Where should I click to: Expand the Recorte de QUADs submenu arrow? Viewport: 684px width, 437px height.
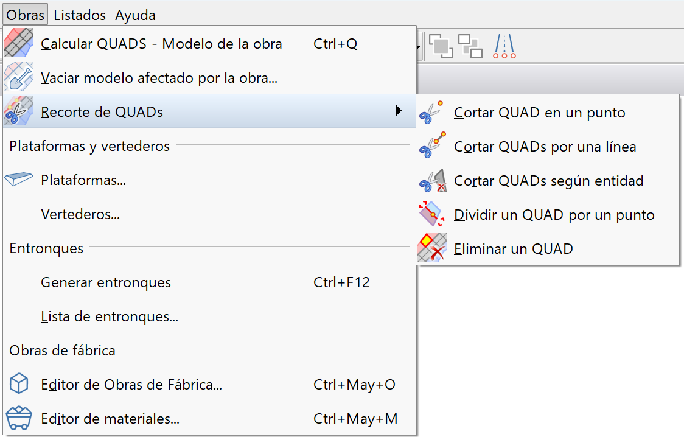399,111
